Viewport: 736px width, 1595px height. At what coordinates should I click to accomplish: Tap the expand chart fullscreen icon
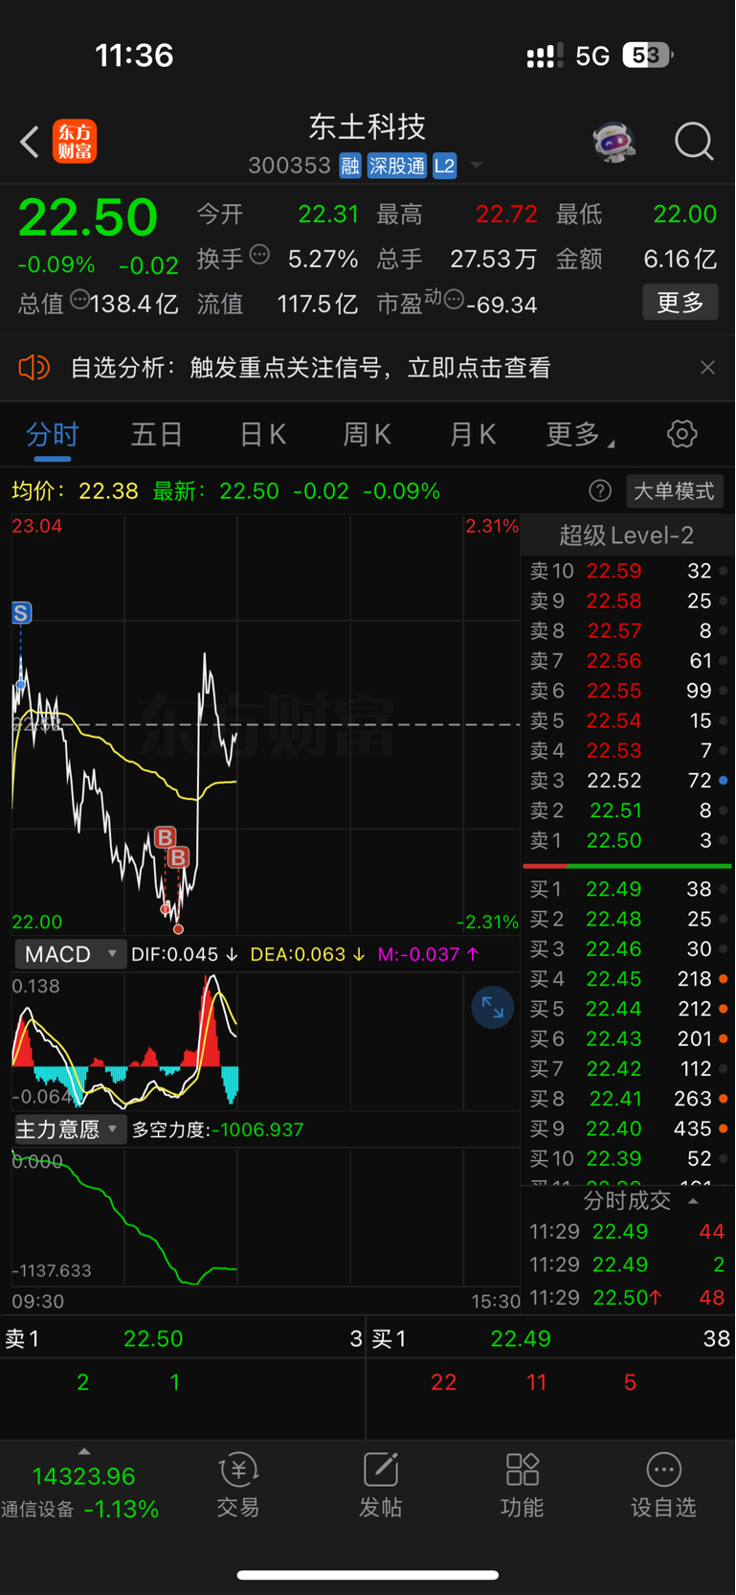(493, 1008)
